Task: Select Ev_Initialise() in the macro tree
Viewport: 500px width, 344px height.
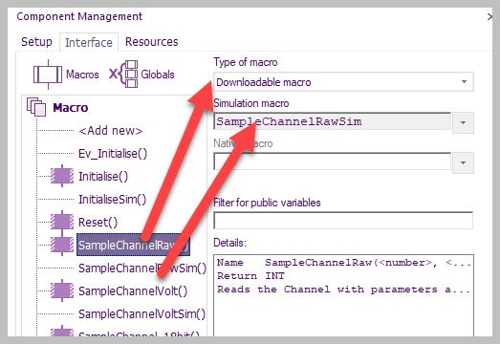Action: pos(113,154)
